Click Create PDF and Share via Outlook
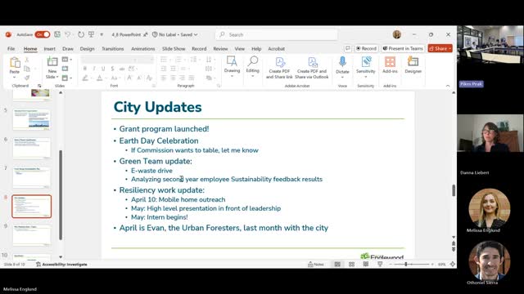 312,68
